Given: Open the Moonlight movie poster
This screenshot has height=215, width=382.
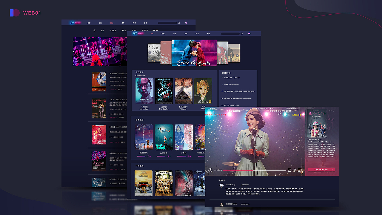Looking at the screenshot, I should point(144,91).
